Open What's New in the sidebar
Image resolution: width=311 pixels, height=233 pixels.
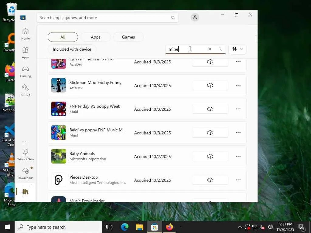[x=26, y=155]
